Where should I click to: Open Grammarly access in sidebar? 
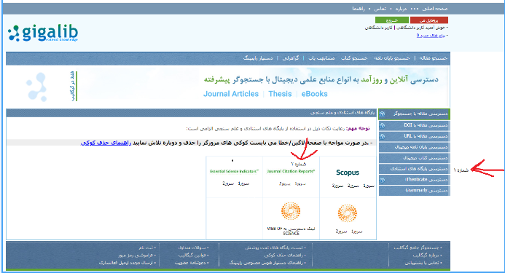(x=415, y=191)
